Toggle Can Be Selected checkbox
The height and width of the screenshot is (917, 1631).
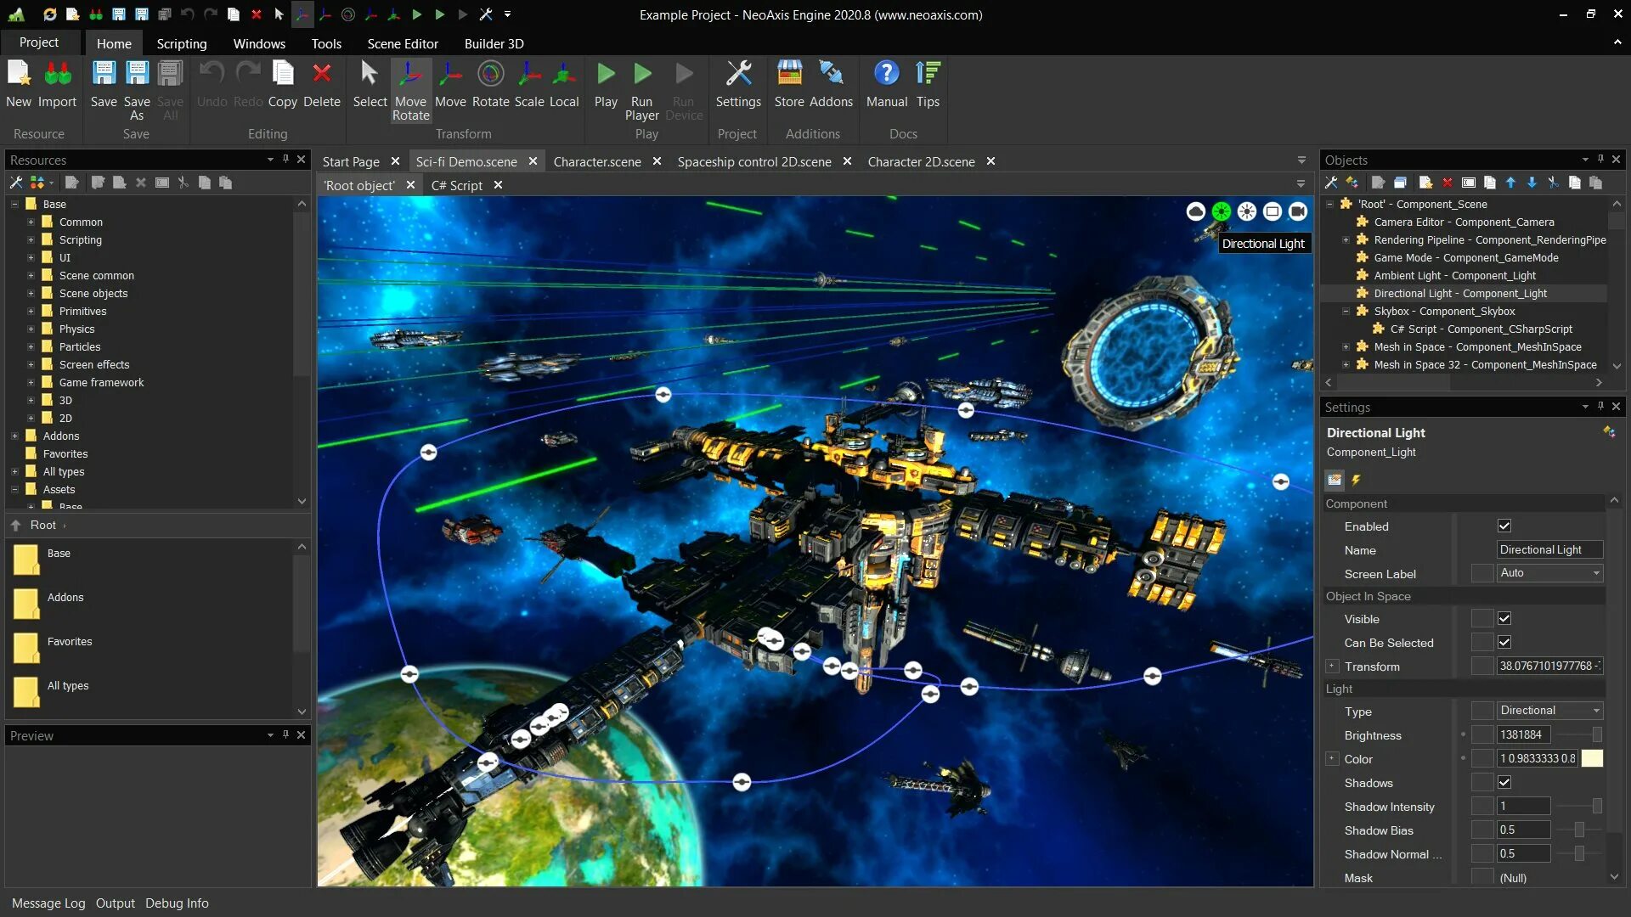(x=1504, y=643)
